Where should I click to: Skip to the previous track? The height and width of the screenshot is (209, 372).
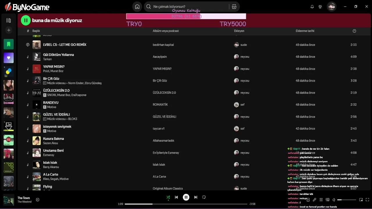click(176, 197)
